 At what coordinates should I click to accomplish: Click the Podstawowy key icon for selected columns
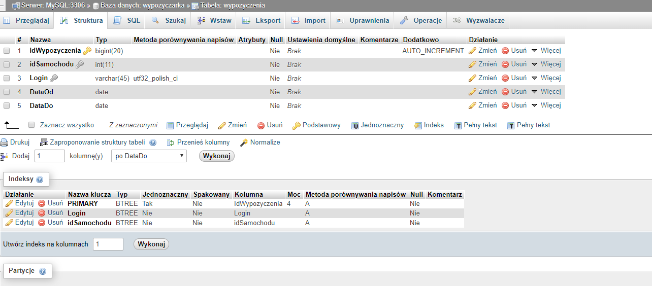point(297,125)
